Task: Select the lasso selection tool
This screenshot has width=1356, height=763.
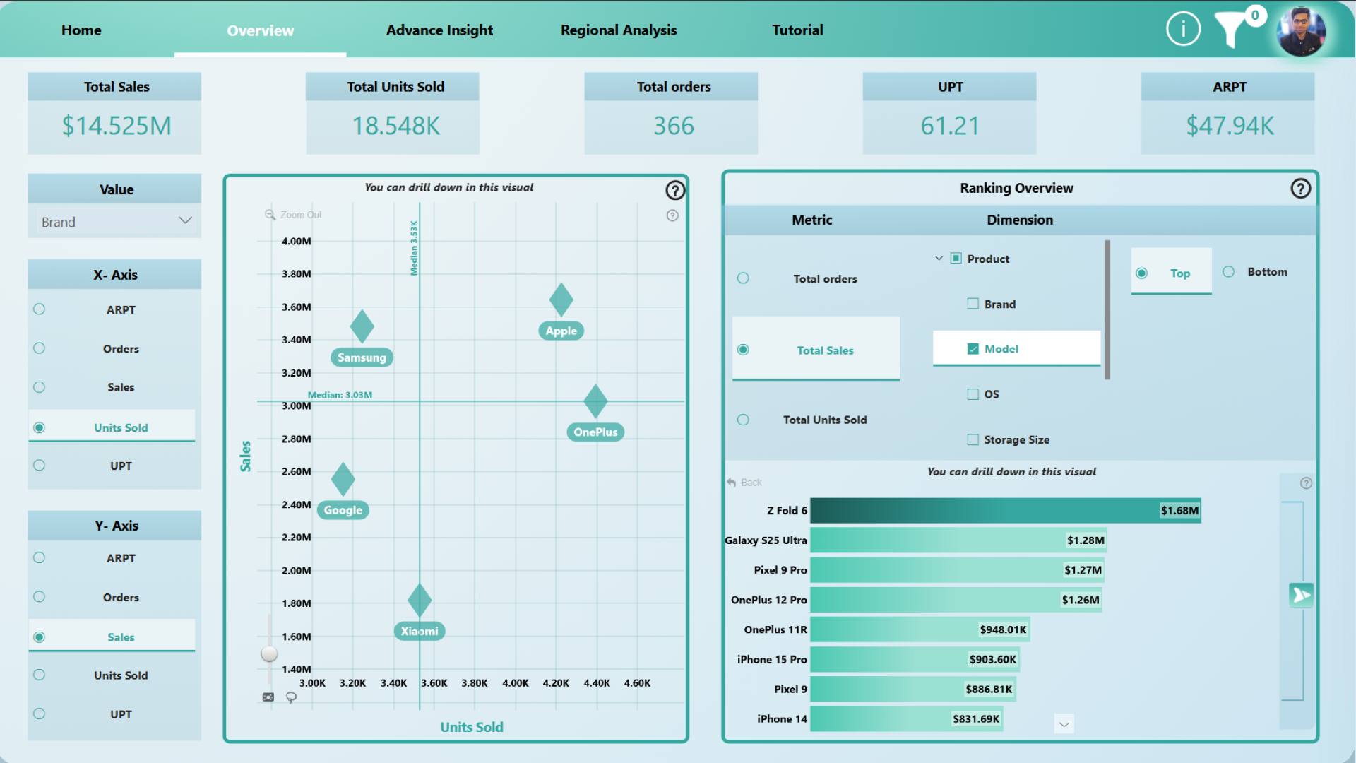Action: 291,697
